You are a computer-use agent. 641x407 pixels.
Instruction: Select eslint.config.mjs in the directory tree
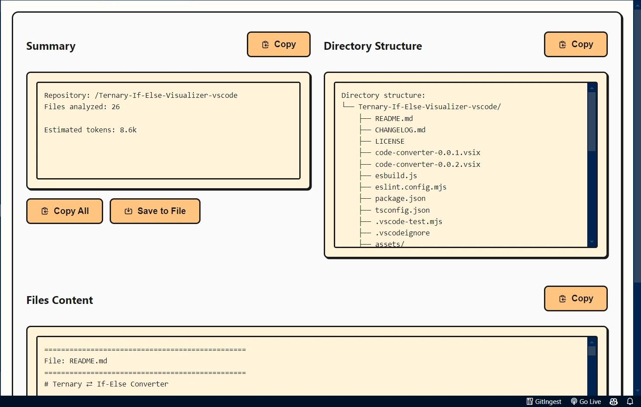[x=411, y=187]
